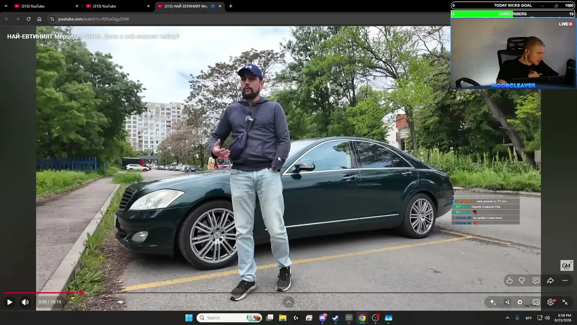Screen dimensions: 577x325
Task: Click the time display 3:53 / 28:15
Action: [x=50, y=302]
